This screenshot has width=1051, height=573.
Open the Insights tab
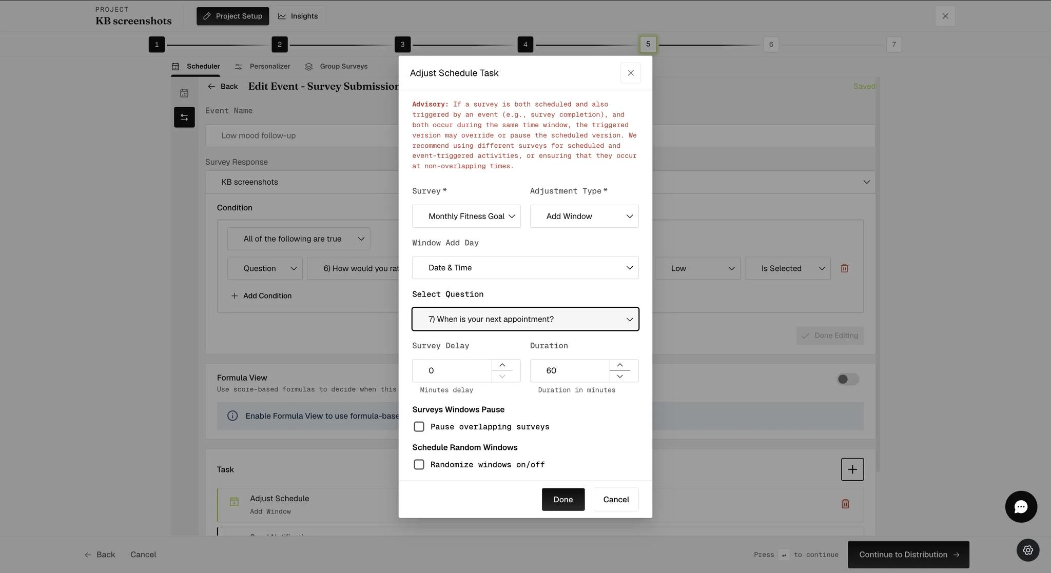point(298,16)
